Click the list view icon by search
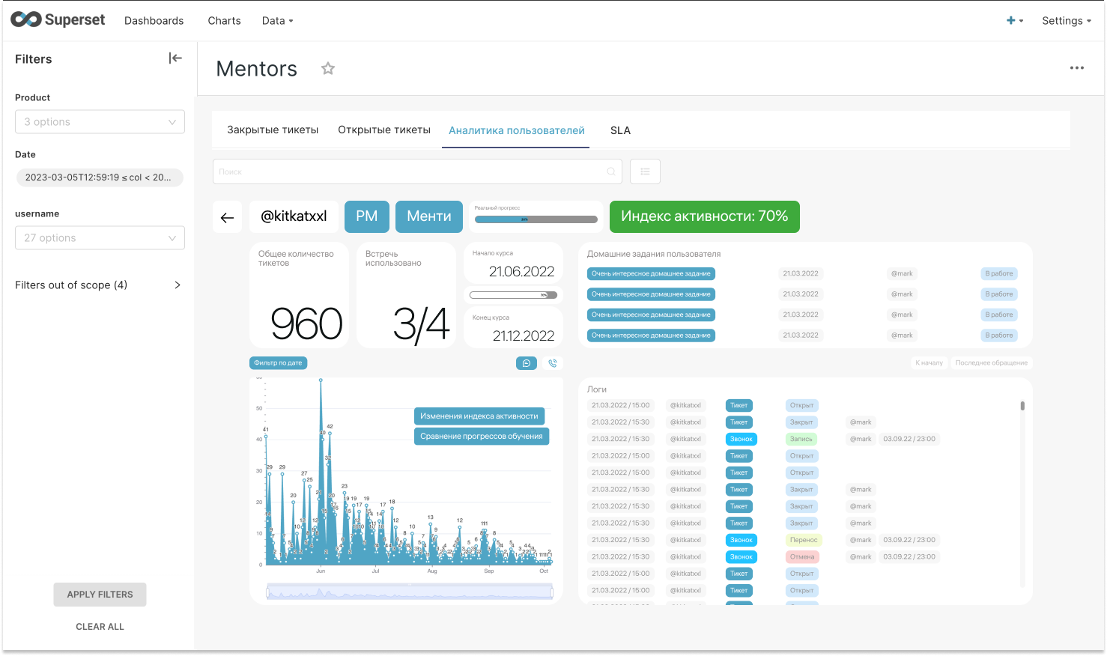 click(x=645, y=171)
